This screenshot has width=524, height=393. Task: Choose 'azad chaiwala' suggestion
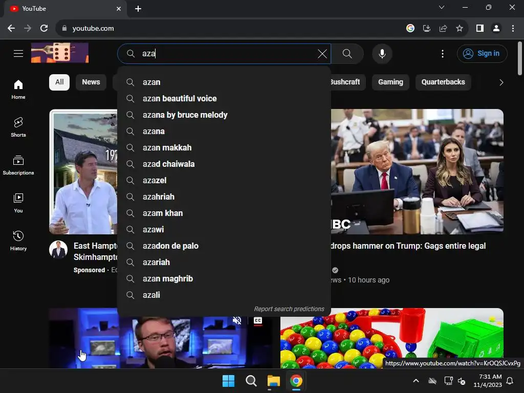(224, 164)
